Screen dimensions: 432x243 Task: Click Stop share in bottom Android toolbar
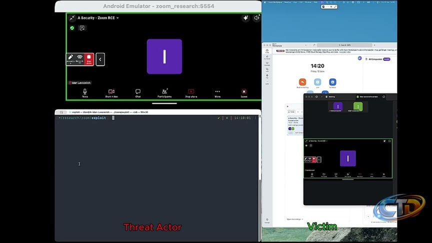point(191,93)
